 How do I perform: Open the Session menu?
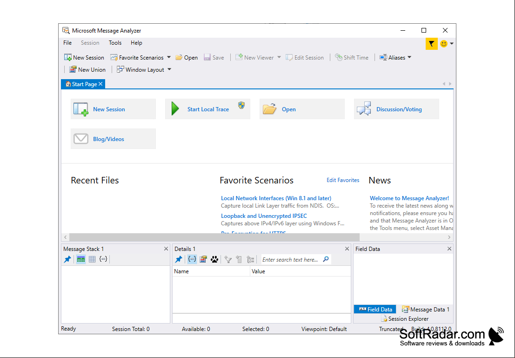pos(90,43)
